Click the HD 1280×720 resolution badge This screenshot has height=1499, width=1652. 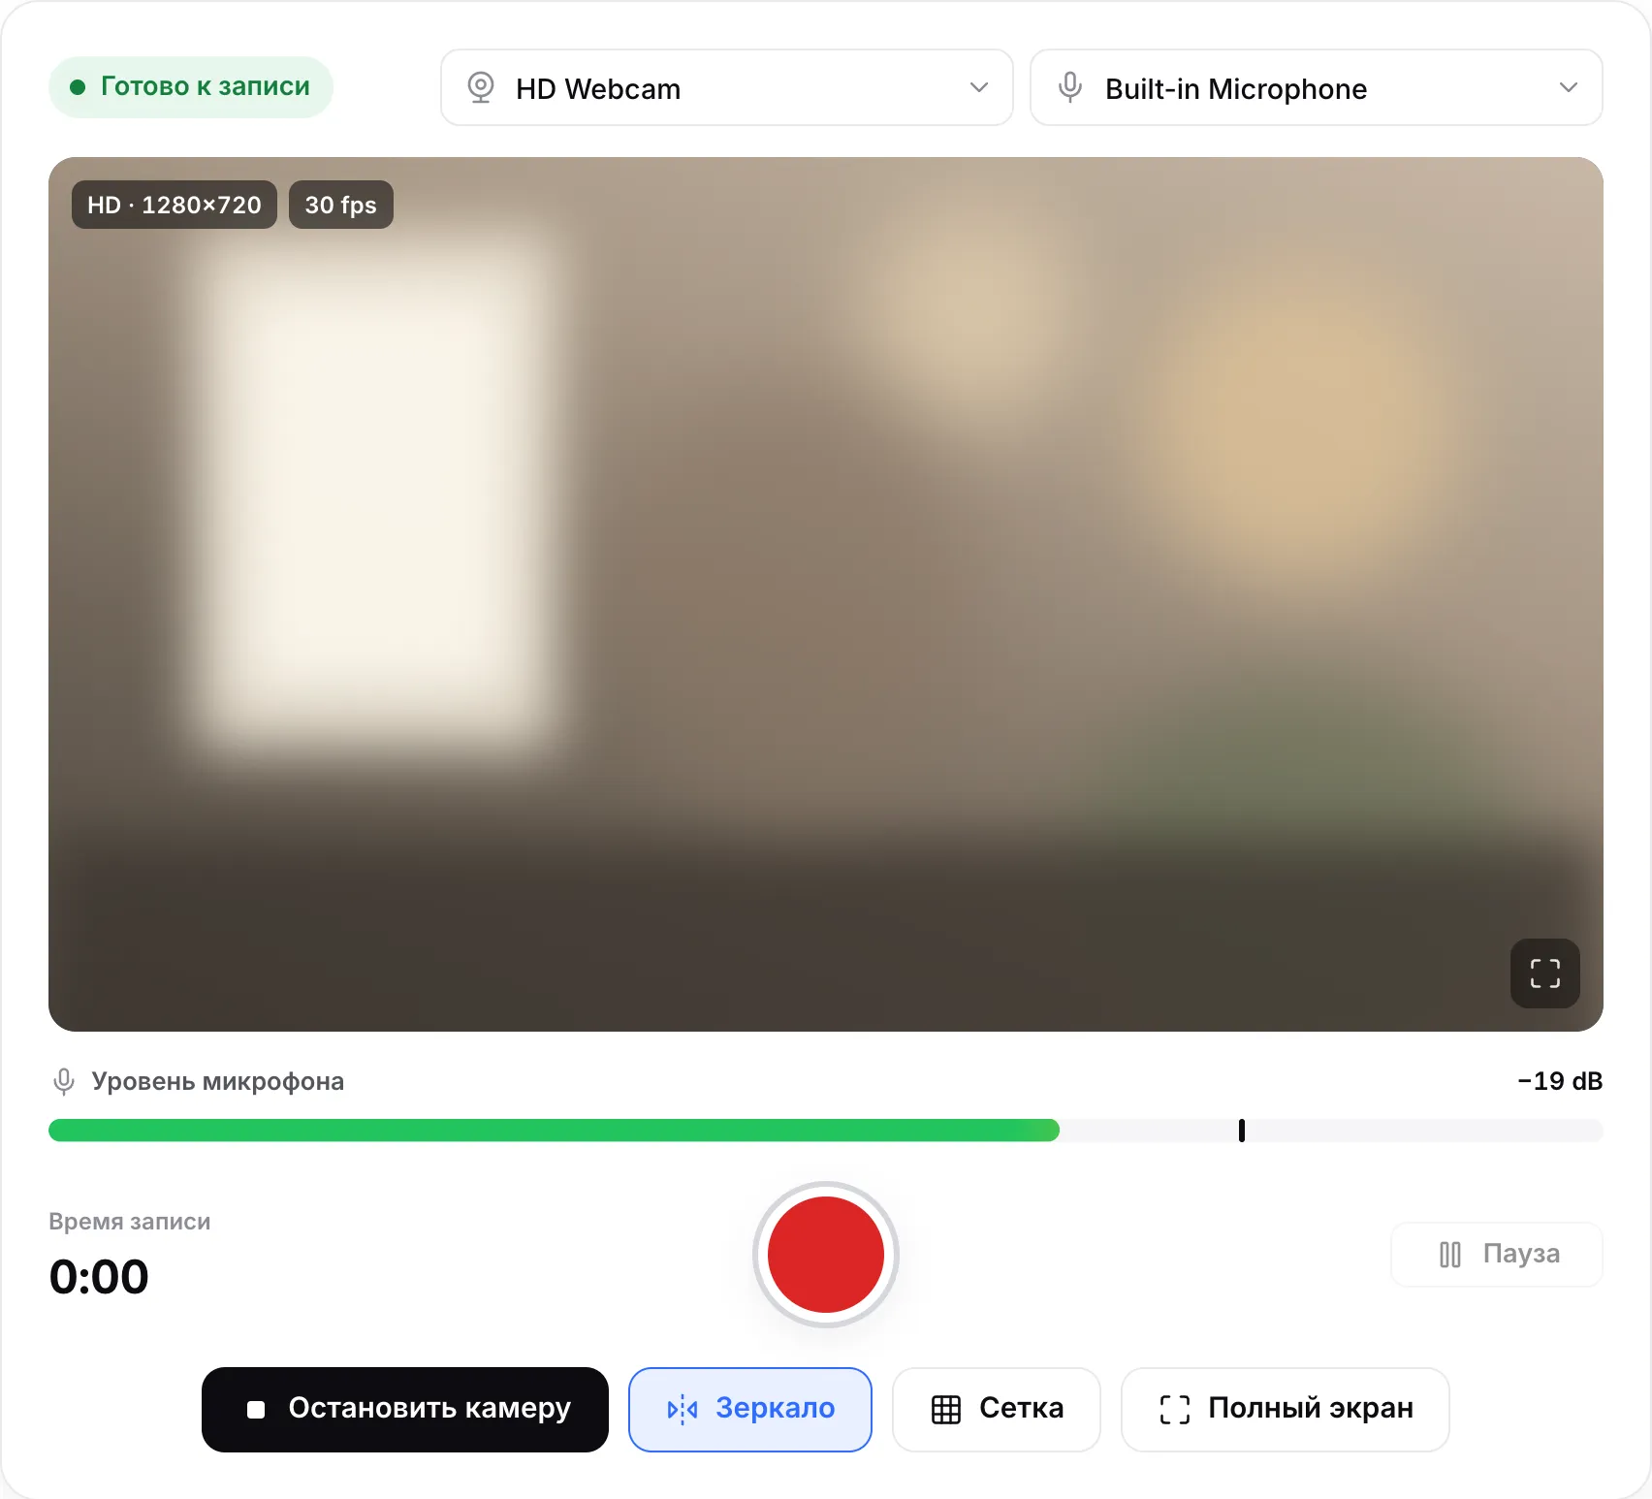click(x=175, y=205)
